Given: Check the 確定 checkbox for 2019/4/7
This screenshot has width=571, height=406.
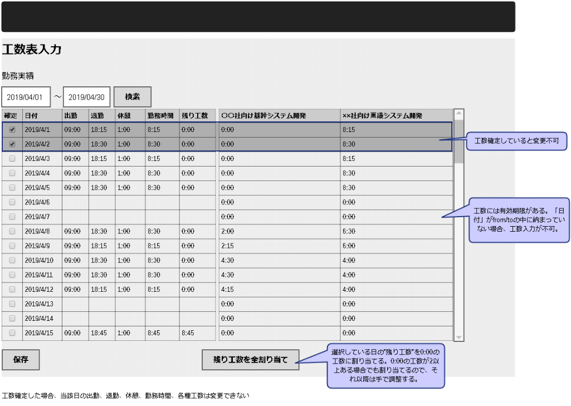Looking at the screenshot, I should [x=12, y=217].
